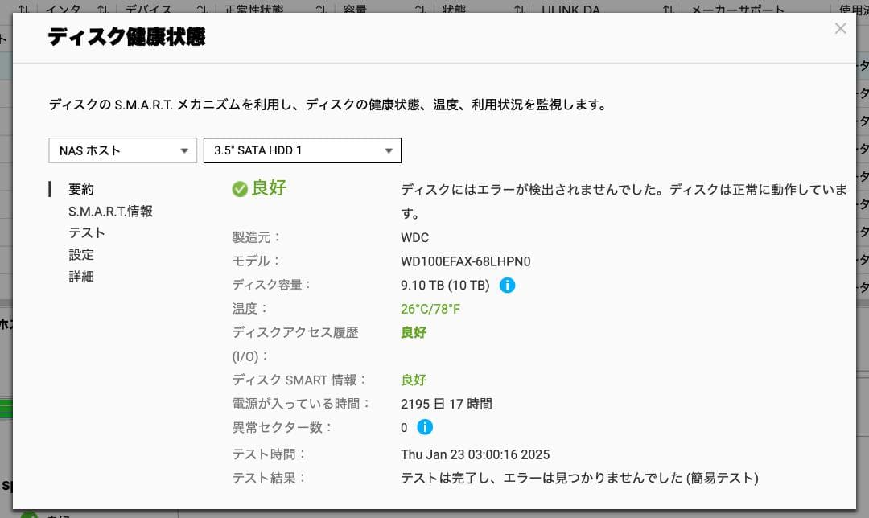This screenshot has height=518, width=869.
Task: Open the NAS ホスト dropdown
Action: (x=122, y=150)
